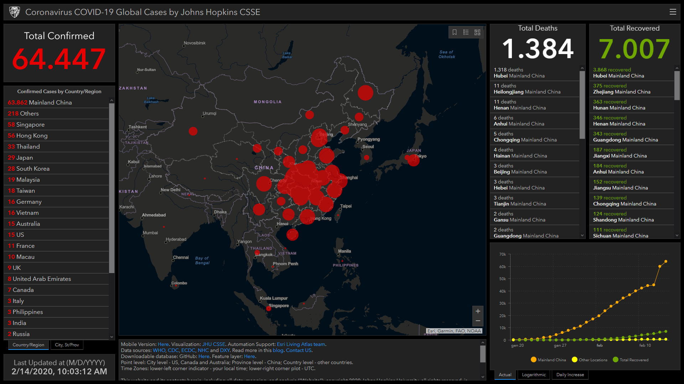The height and width of the screenshot is (384, 684).
Task: Select 63.862 Mainland China row
Action: (x=56, y=102)
